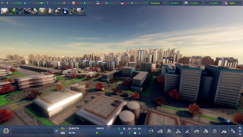Toggle the moon night mode
243x137 pixels.
(x=140, y=133)
